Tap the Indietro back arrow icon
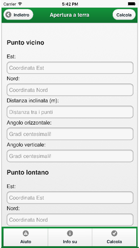 pos(8,15)
